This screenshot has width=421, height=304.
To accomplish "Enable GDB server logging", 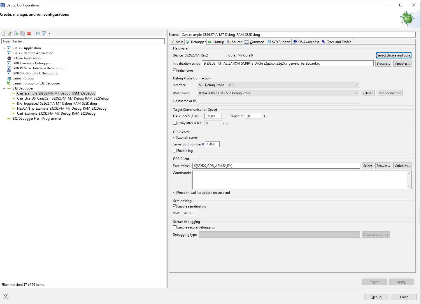I will coord(175,150).
